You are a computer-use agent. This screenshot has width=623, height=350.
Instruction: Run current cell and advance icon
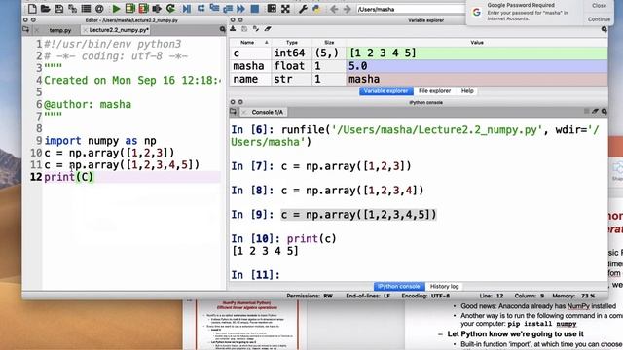(x=143, y=9)
